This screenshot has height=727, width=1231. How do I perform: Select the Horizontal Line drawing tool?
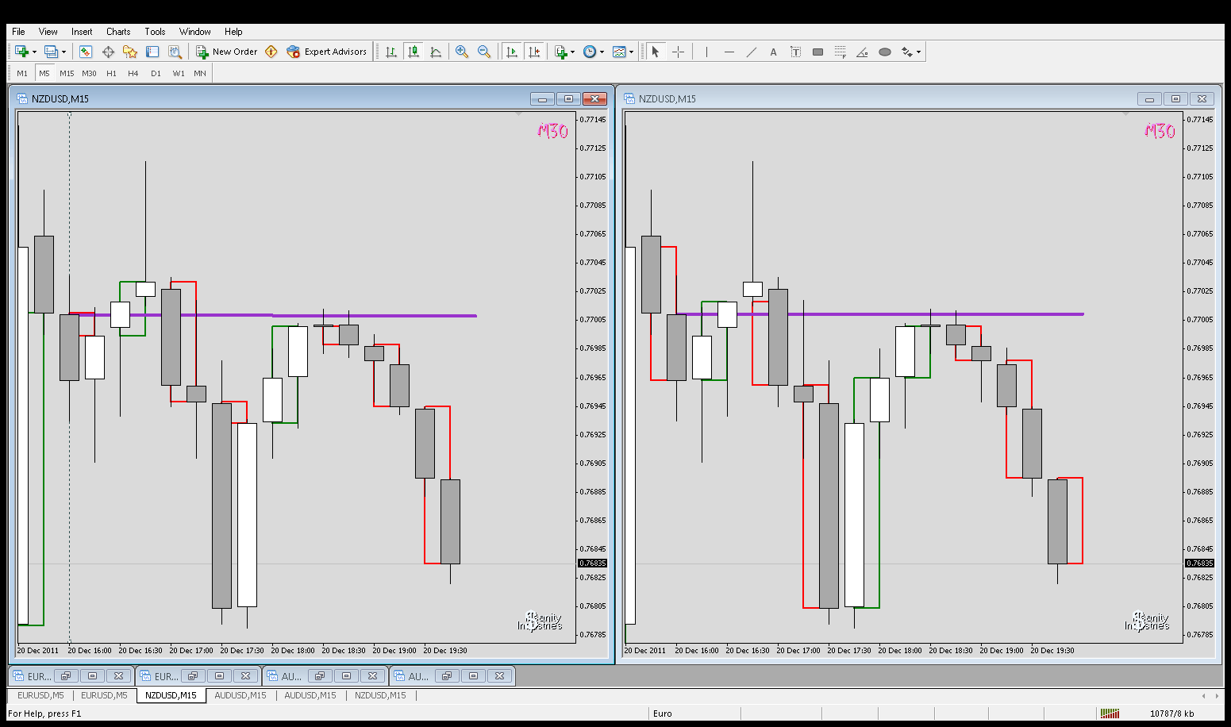pyautogui.click(x=729, y=52)
